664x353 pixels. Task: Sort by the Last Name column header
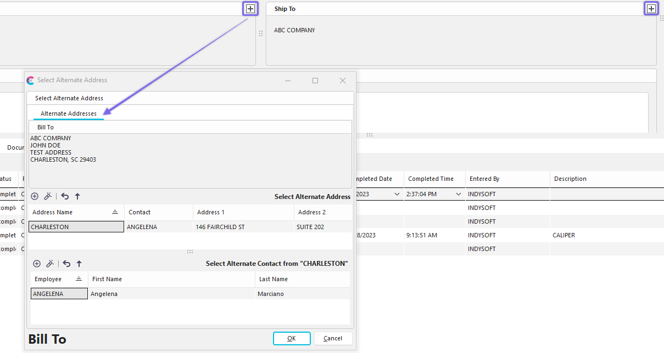coord(274,279)
